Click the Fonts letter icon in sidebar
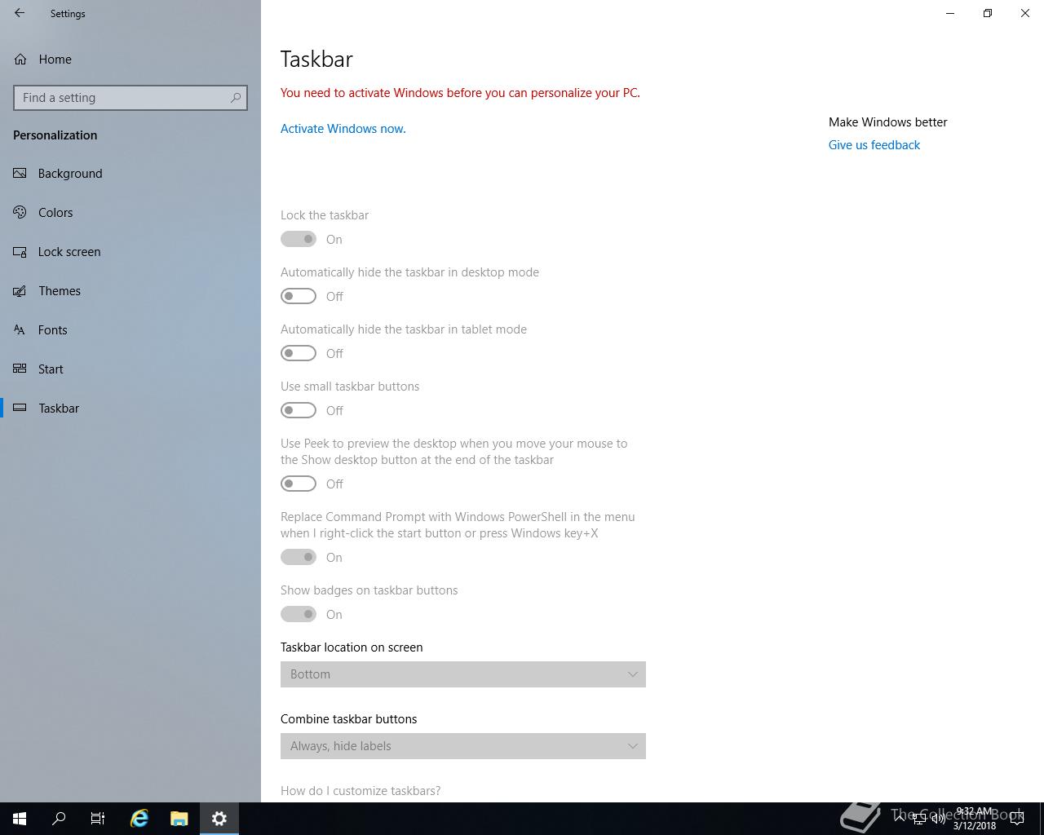Screen dimensions: 1044x835 [20, 329]
